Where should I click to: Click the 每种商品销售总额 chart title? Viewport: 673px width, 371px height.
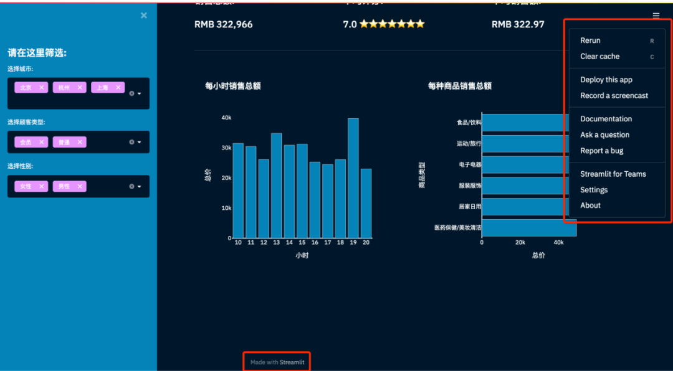click(460, 86)
